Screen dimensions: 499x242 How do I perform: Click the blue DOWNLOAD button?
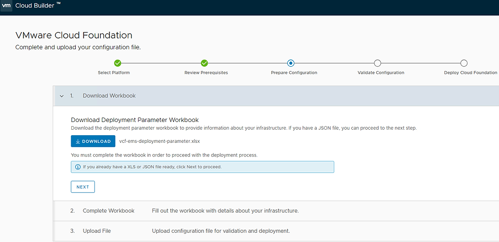(93, 141)
